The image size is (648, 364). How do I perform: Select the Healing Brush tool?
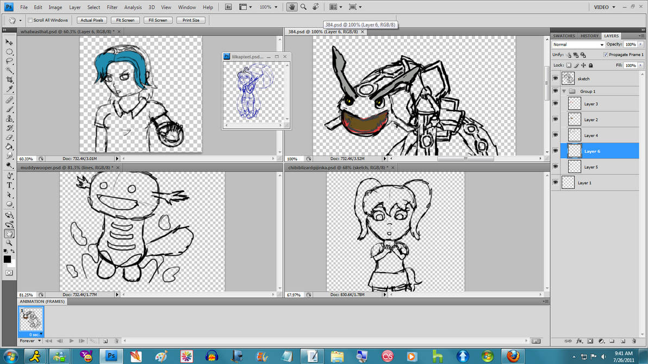coord(9,100)
